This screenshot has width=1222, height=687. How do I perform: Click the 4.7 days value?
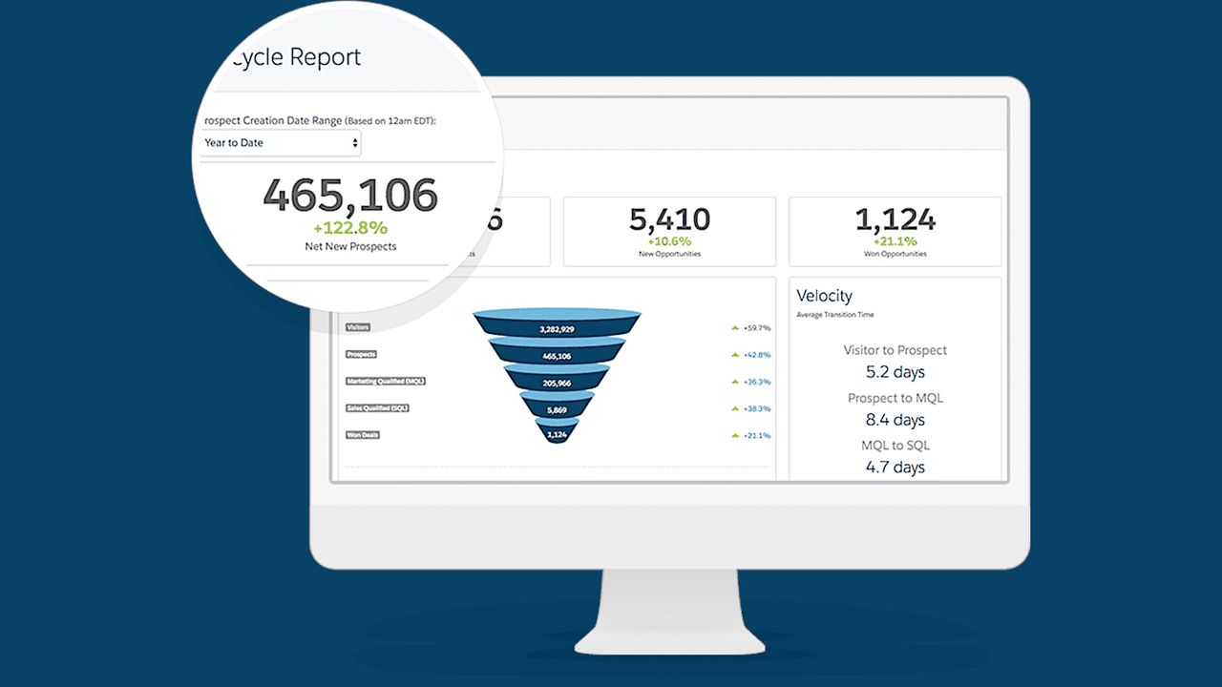point(895,468)
